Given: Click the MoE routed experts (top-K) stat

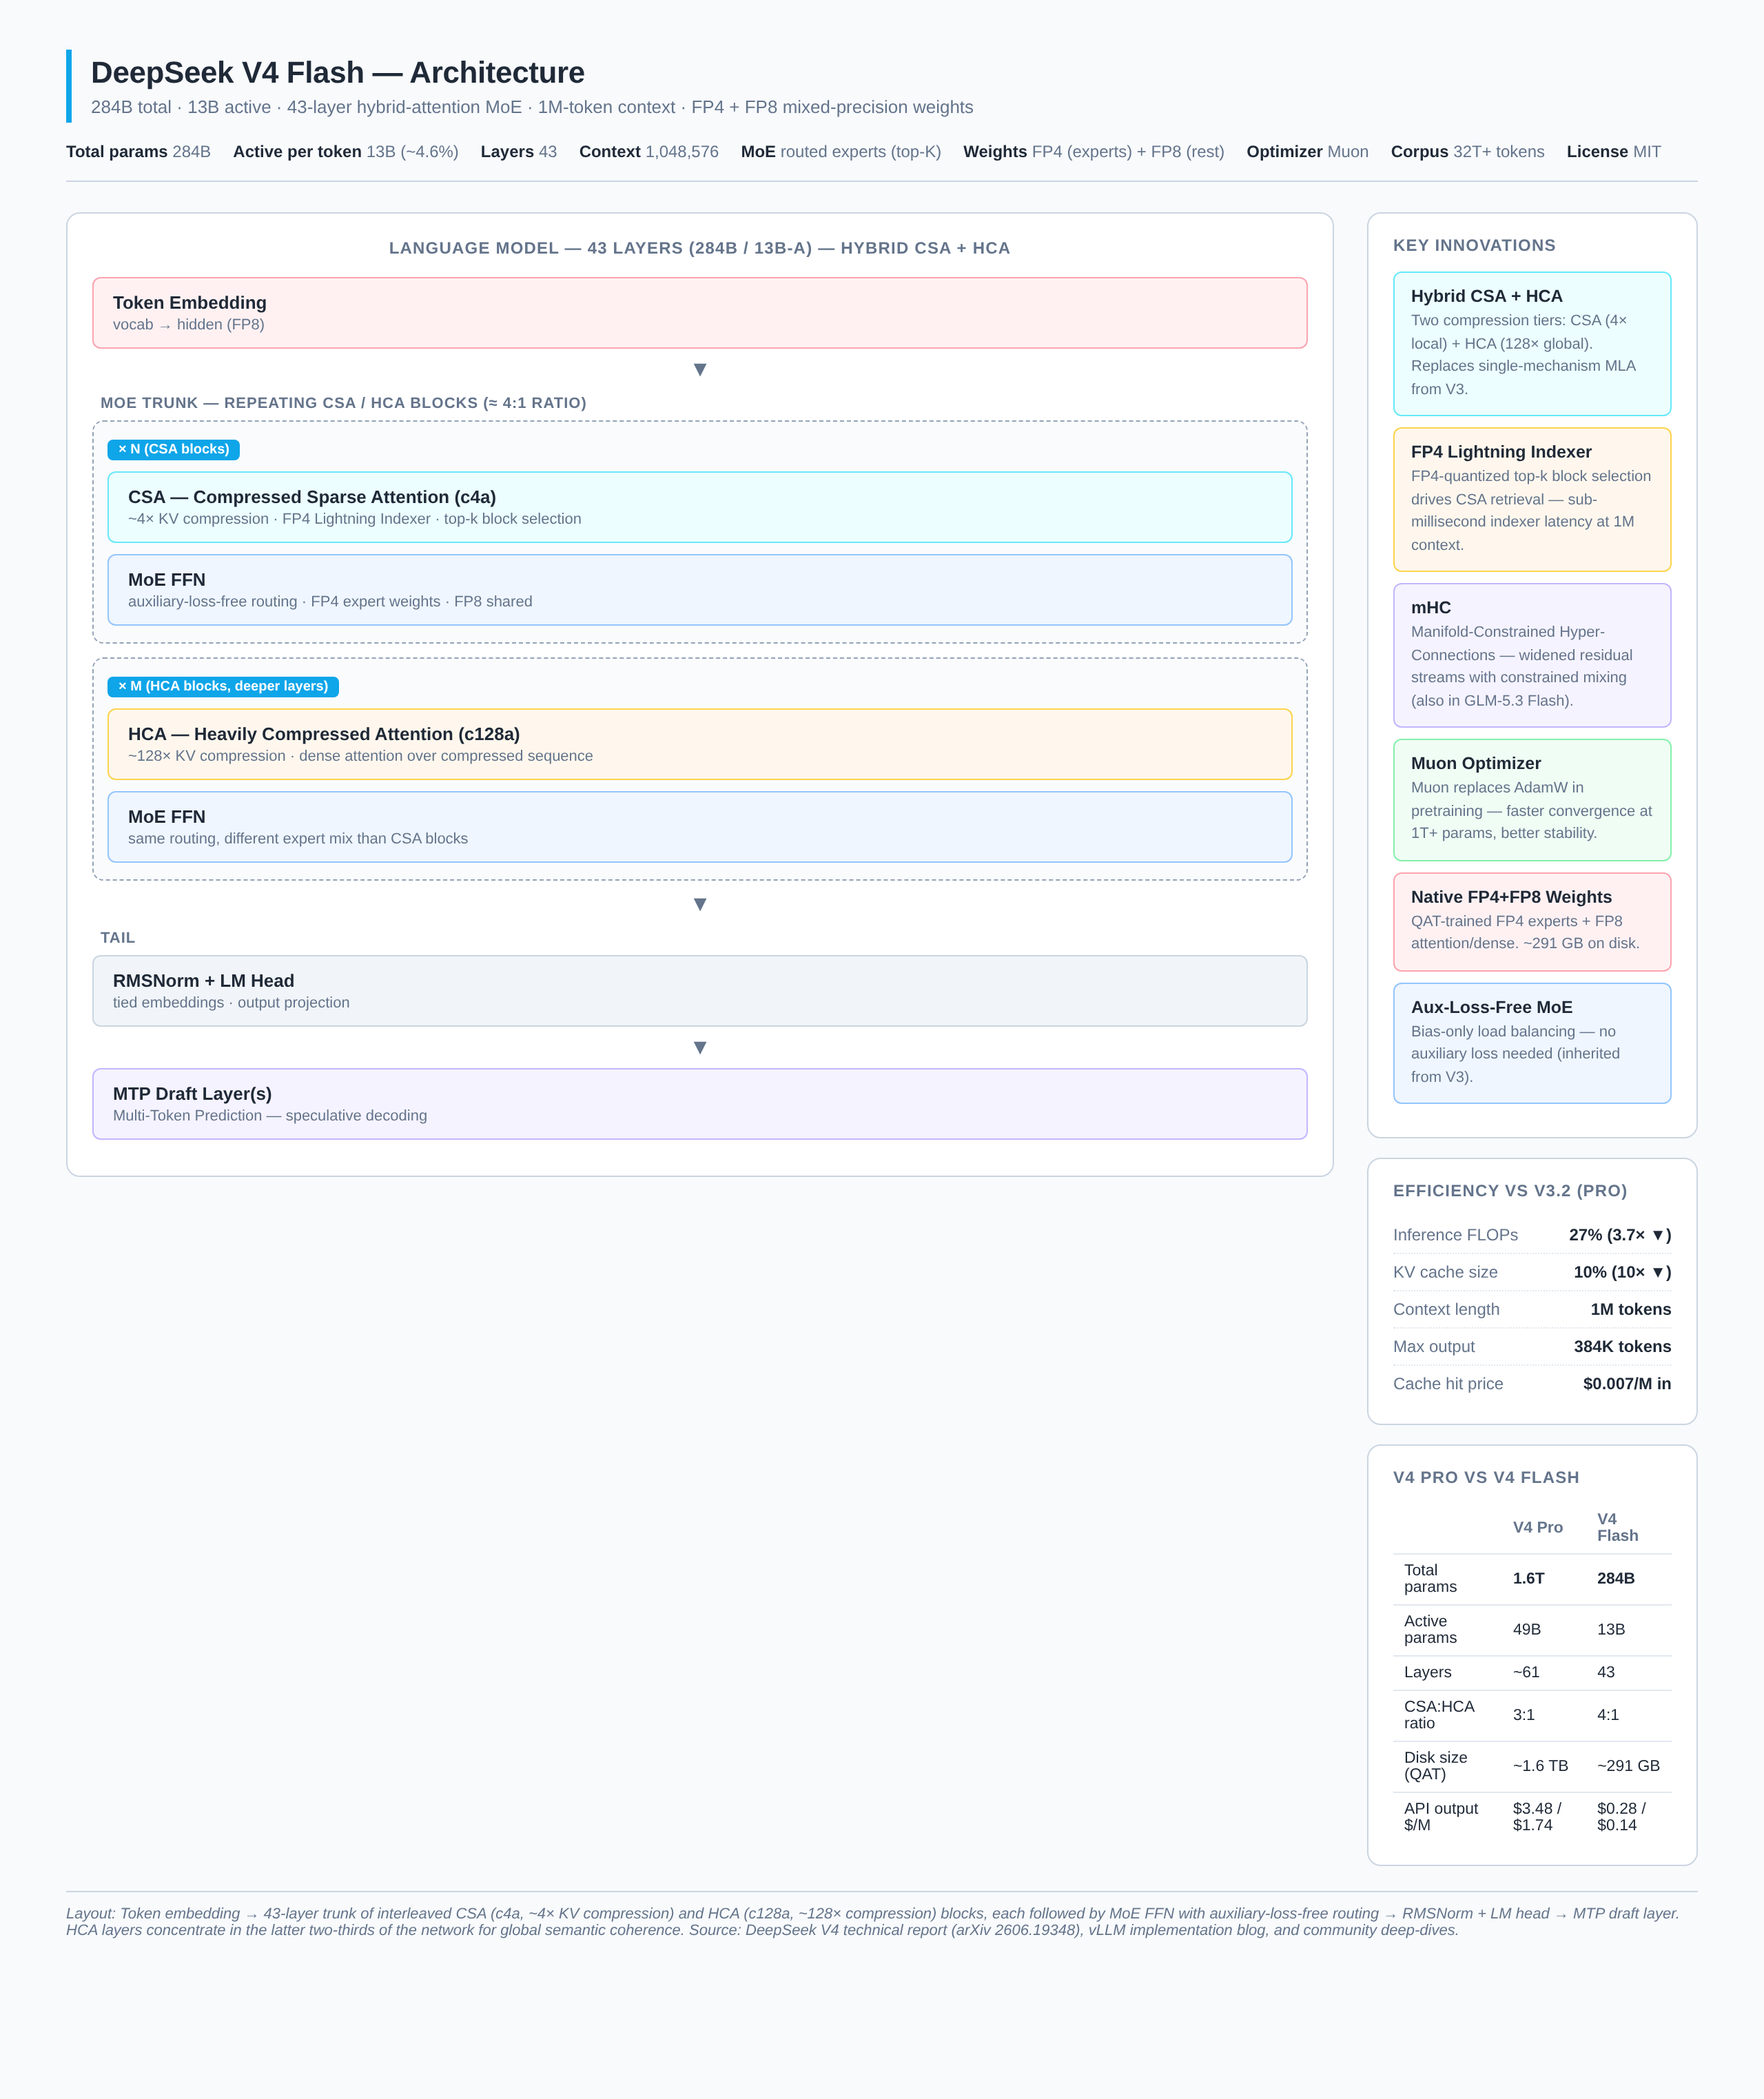Looking at the screenshot, I should 841,152.
